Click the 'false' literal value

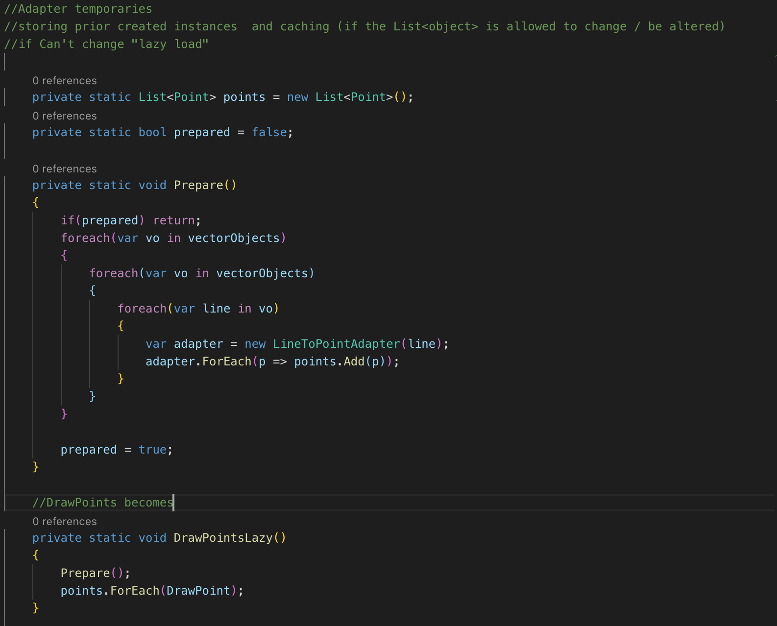(269, 132)
